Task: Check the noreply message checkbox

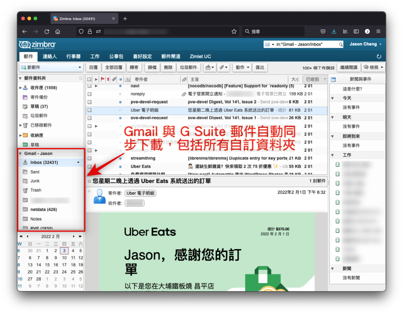Action: point(89,94)
